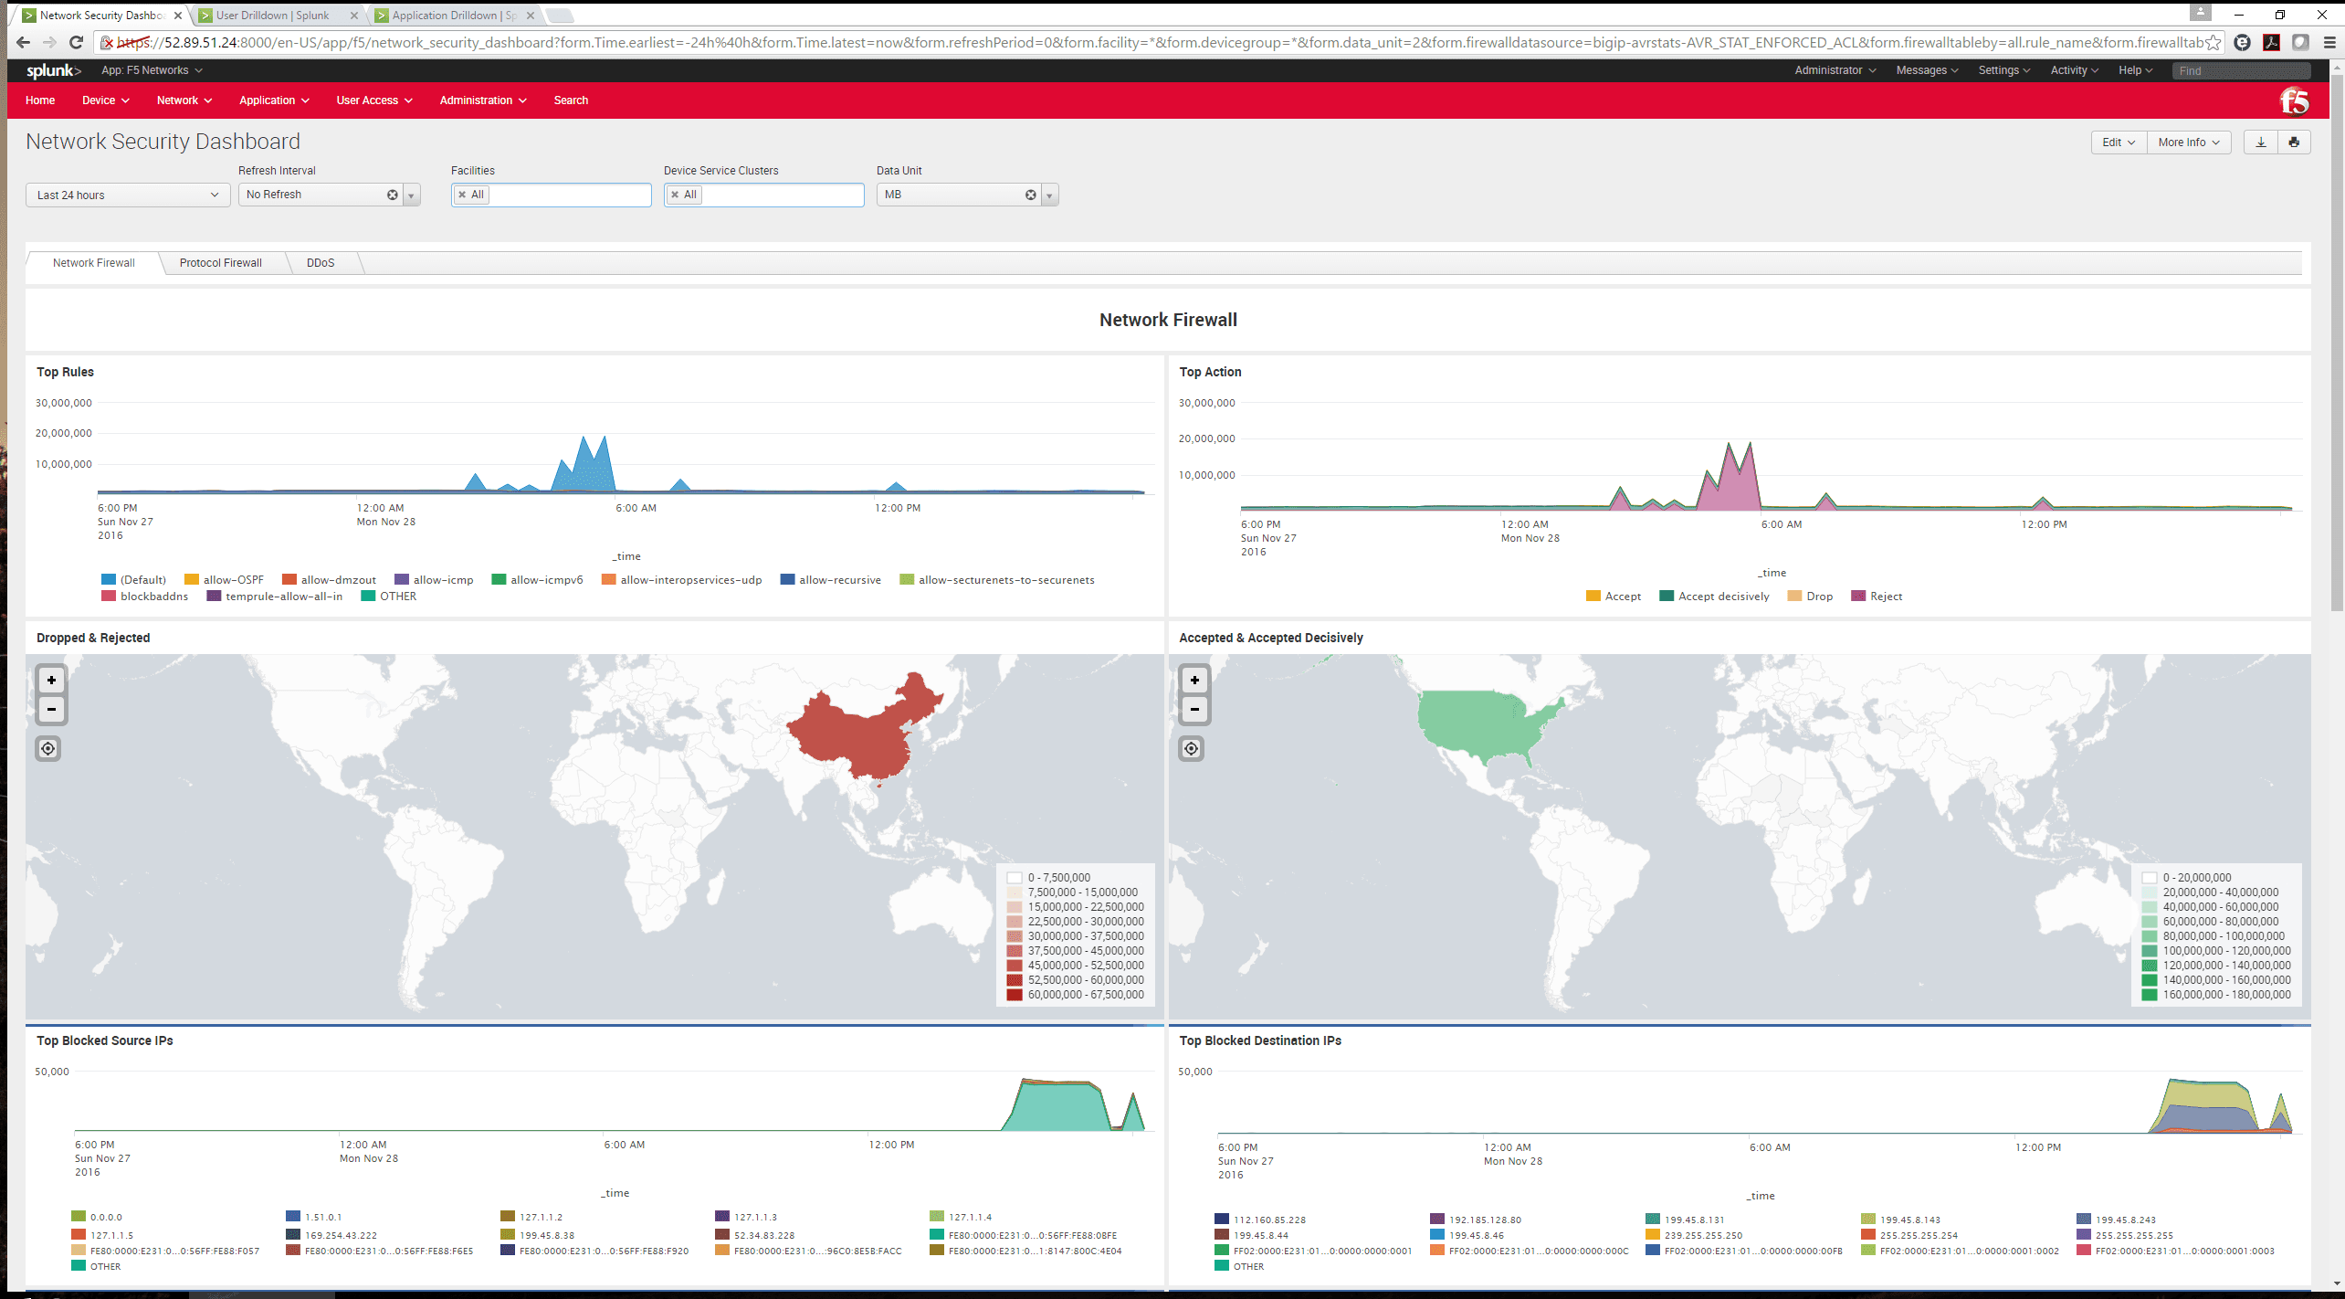Click the zoom out icon on Dropped map

click(x=49, y=709)
